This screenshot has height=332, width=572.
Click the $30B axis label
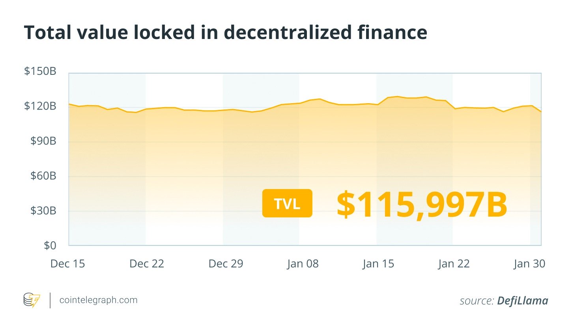[x=43, y=211]
